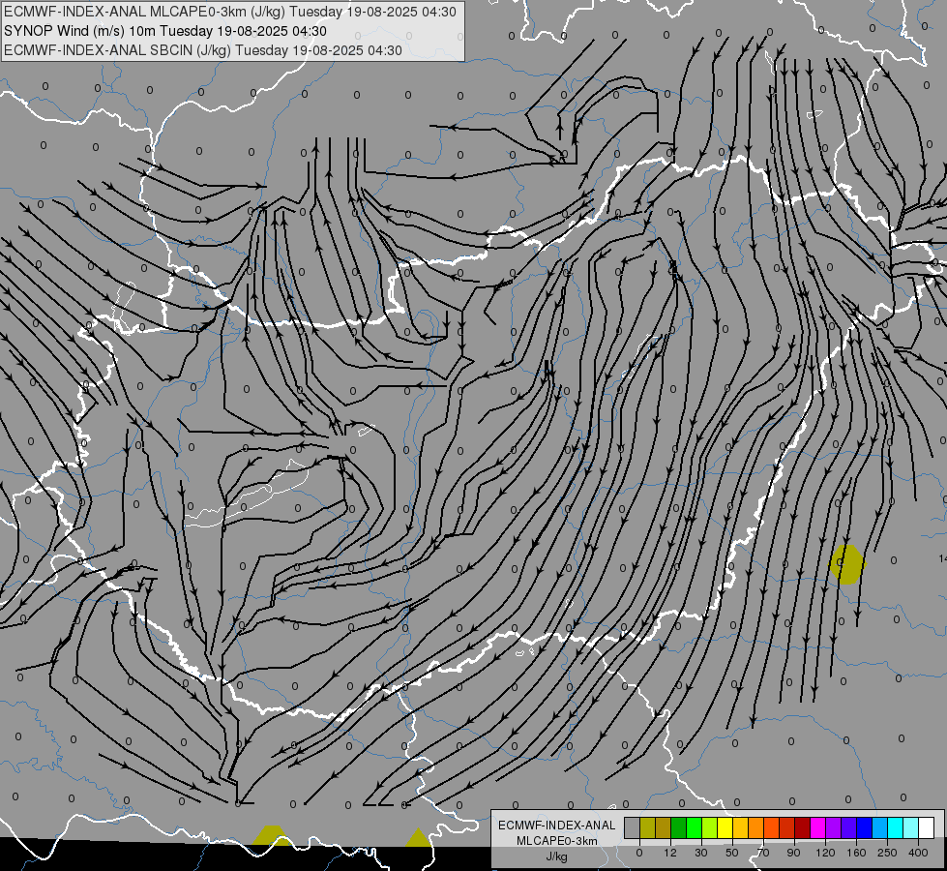Click the legend value 250
947x871 pixels.
tap(887, 853)
